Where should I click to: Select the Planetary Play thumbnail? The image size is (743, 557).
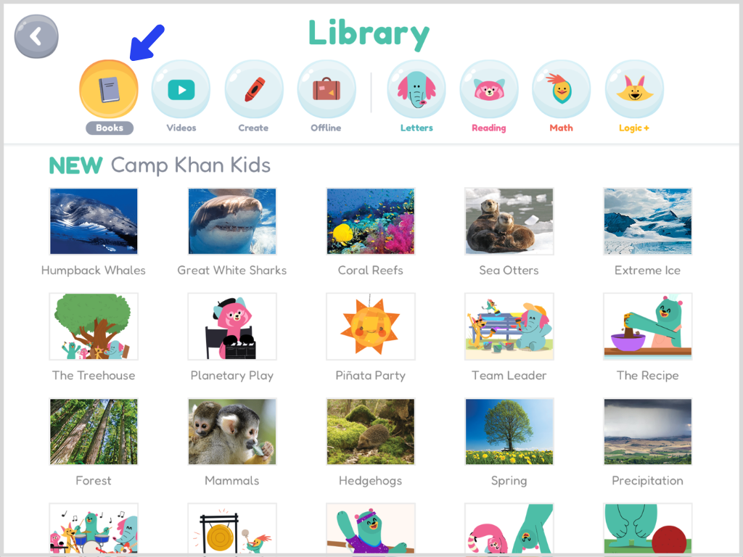[231, 326]
